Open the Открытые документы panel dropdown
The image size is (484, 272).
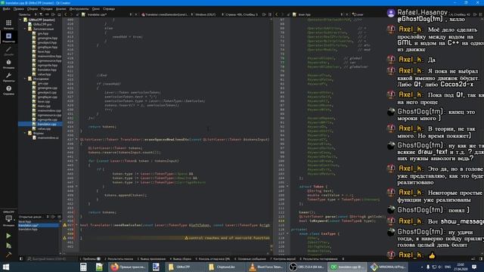pos(33,217)
